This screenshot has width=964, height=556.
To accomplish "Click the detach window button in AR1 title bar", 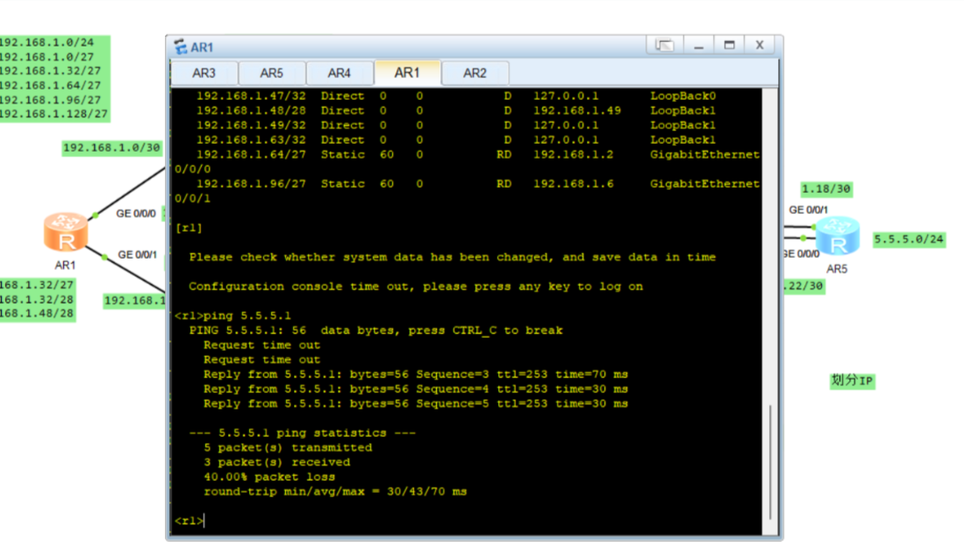I will tap(665, 45).
